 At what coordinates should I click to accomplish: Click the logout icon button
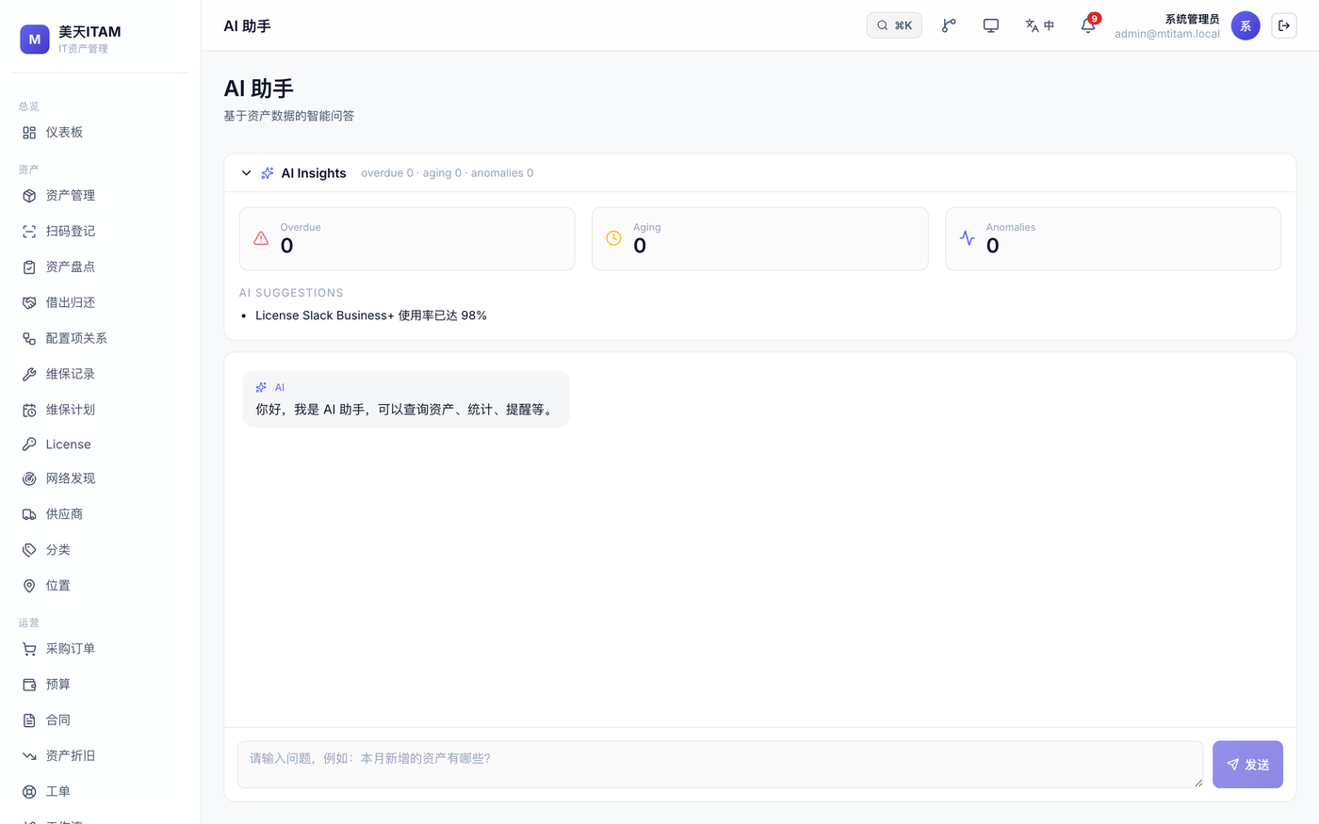1284,25
